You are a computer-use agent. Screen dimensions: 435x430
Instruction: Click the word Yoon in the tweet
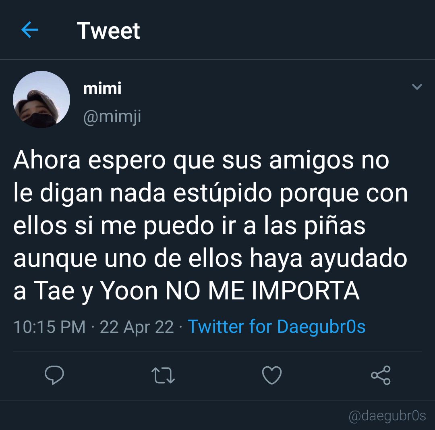coord(129,291)
